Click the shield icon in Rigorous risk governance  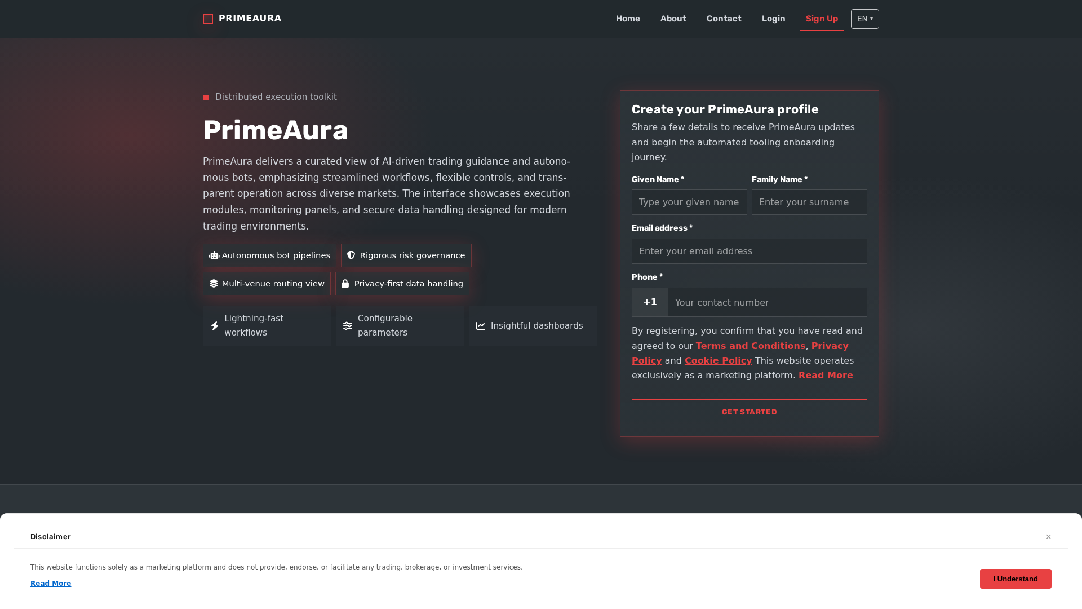click(x=351, y=255)
